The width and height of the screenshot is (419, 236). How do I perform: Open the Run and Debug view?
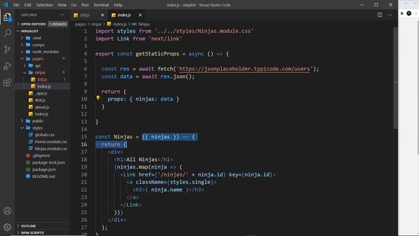7,66
